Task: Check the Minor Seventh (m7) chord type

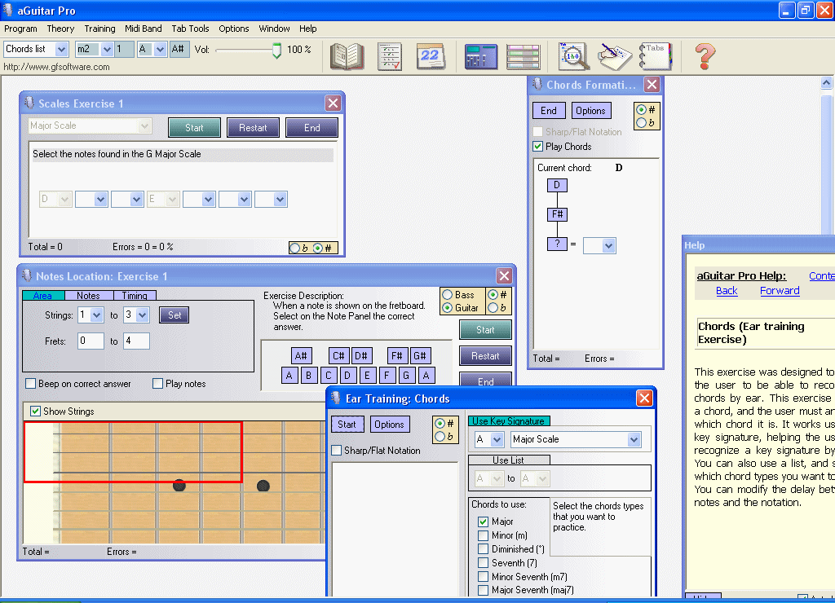Action: coord(483,576)
